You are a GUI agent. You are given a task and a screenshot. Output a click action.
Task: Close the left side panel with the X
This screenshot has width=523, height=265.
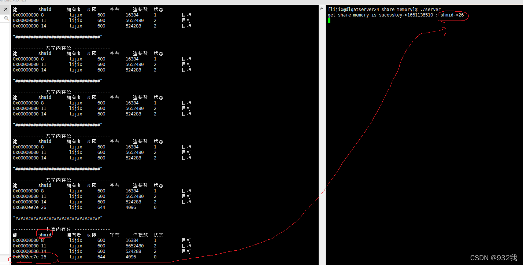(5, 10)
